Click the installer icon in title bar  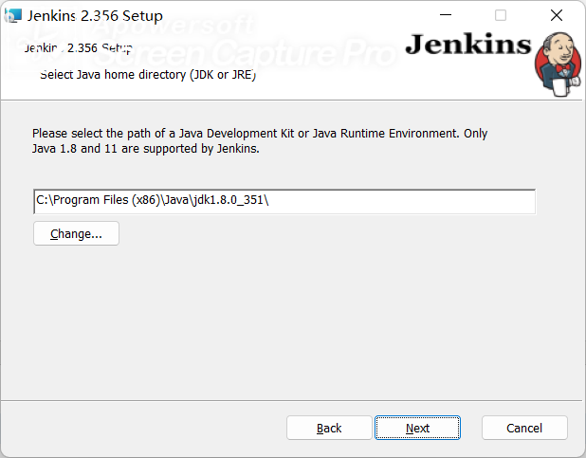12,16
